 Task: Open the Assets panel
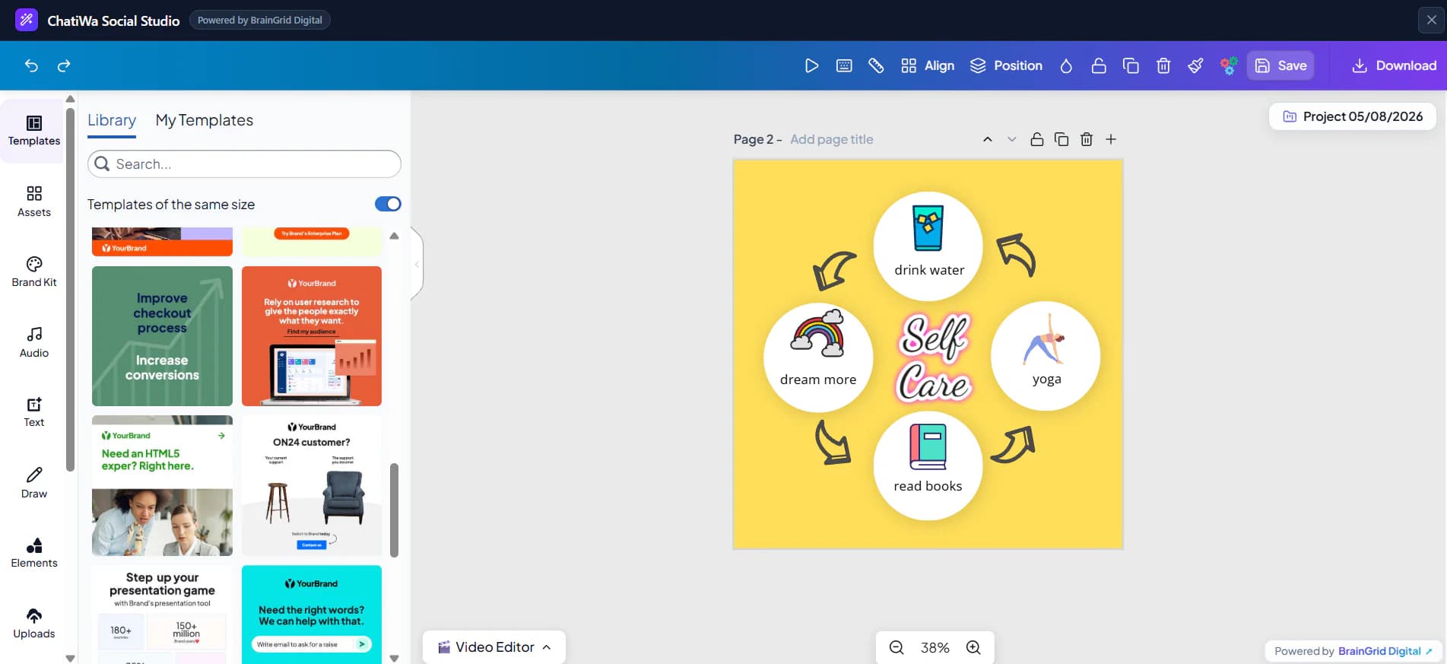click(34, 202)
